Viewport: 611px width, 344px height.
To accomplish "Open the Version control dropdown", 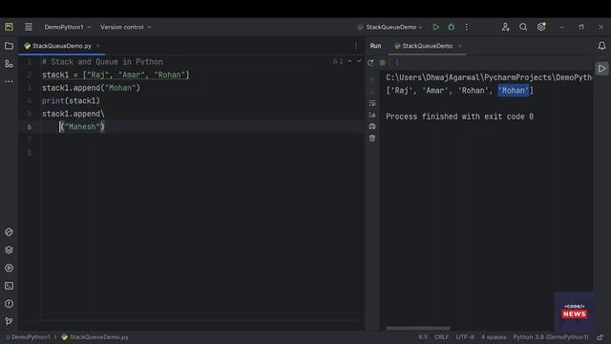I will (x=126, y=27).
